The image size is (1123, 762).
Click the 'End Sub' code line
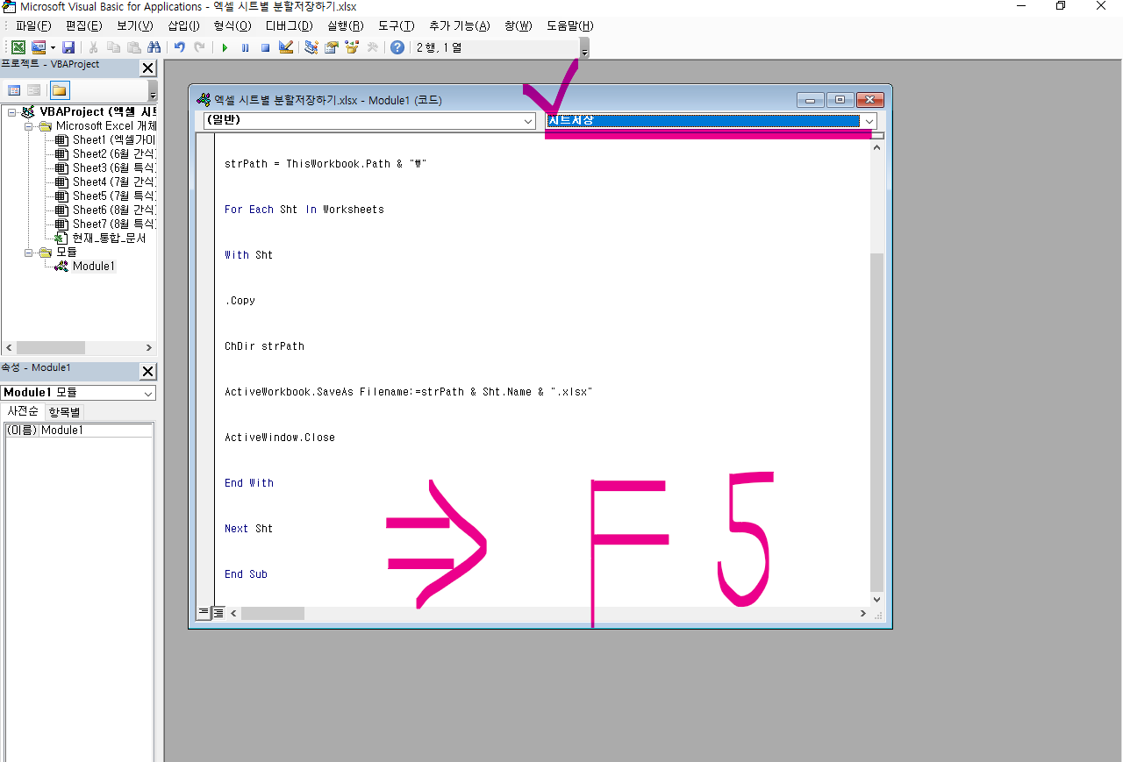[x=246, y=574]
